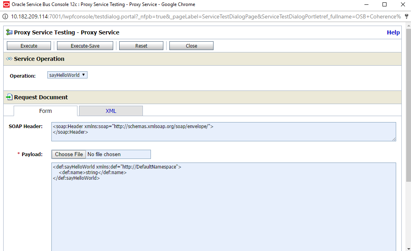Click the Execute button
The width and height of the screenshot is (411, 251).
pyautogui.click(x=29, y=46)
